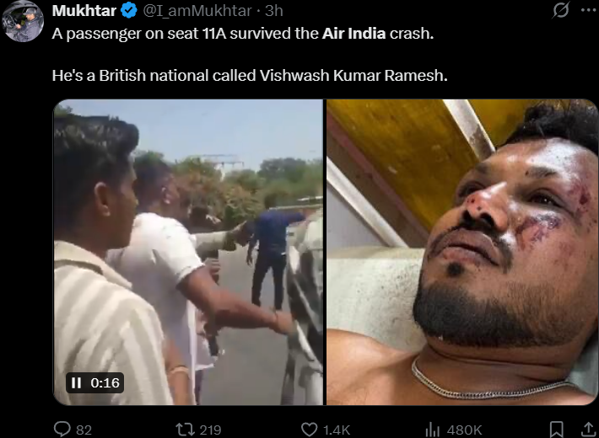Open the three-dot more options menu
This screenshot has height=438, width=599.
point(589,10)
